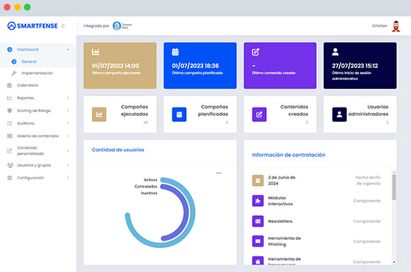Click the outer light-blue donut arc
The width and height of the screenshot is (411, 272).
(x=193, y=213)
